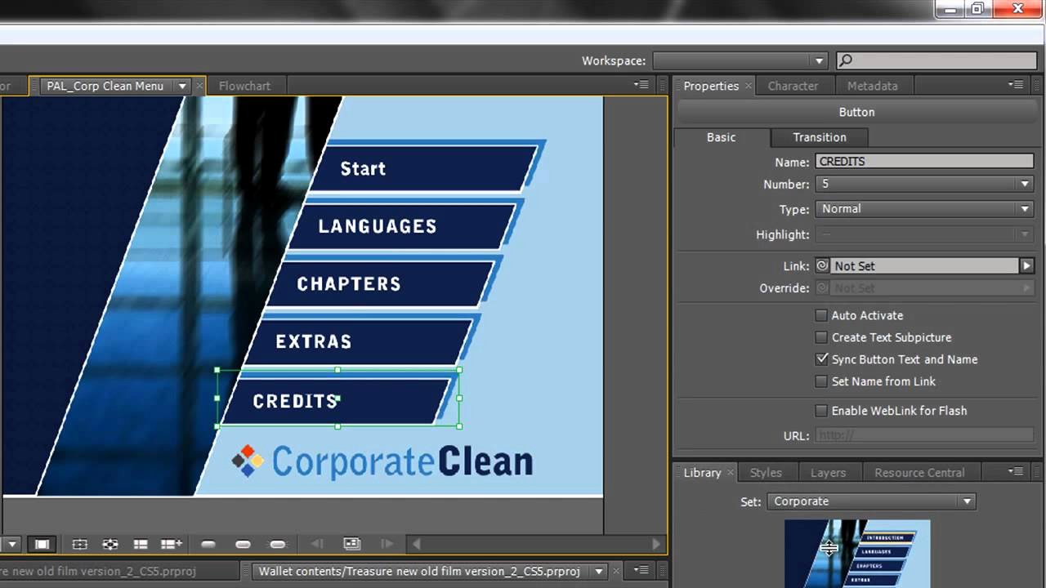Click the Link pickwhip icon in Properties
Screen dimensions: 1046x588
coord(823,265)
